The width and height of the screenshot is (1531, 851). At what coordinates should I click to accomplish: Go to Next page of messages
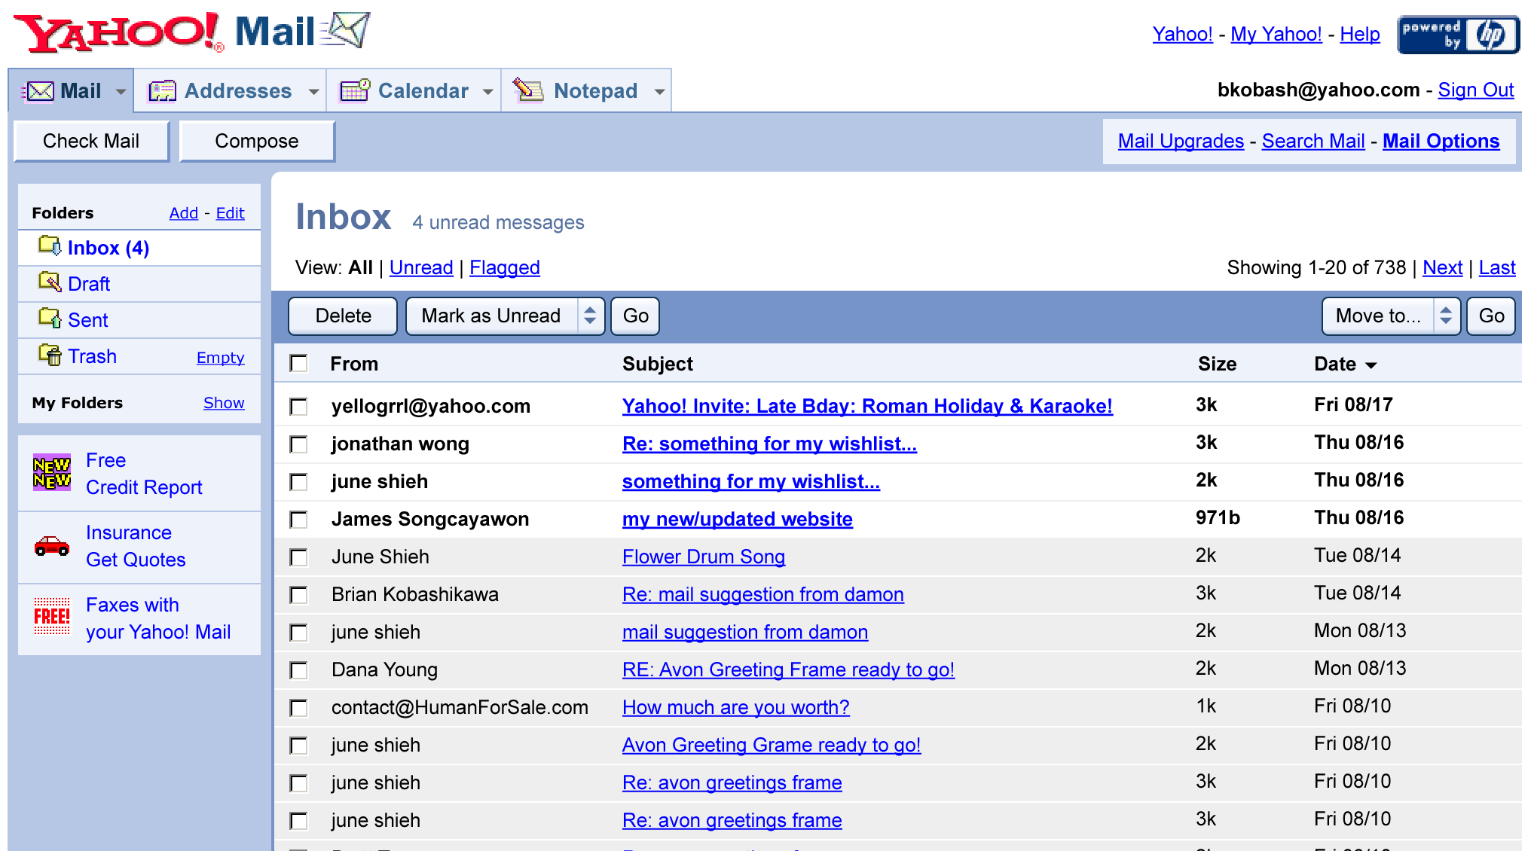pyautogui.click(x=1442, y=267)
